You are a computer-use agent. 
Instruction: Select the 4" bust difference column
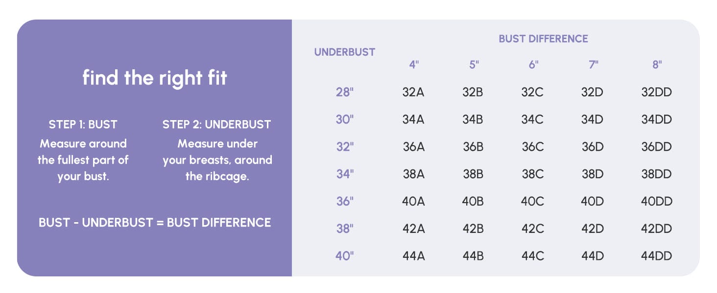click(x=414, y=64)
